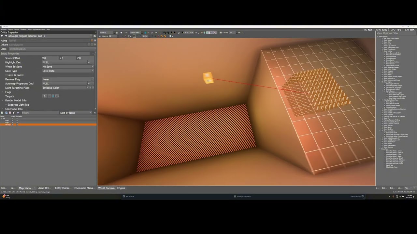Open the Windows menu

click(23, 29)
